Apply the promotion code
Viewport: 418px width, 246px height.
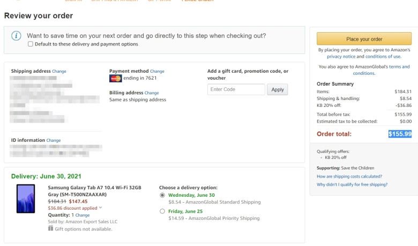(x=278, y=90)
